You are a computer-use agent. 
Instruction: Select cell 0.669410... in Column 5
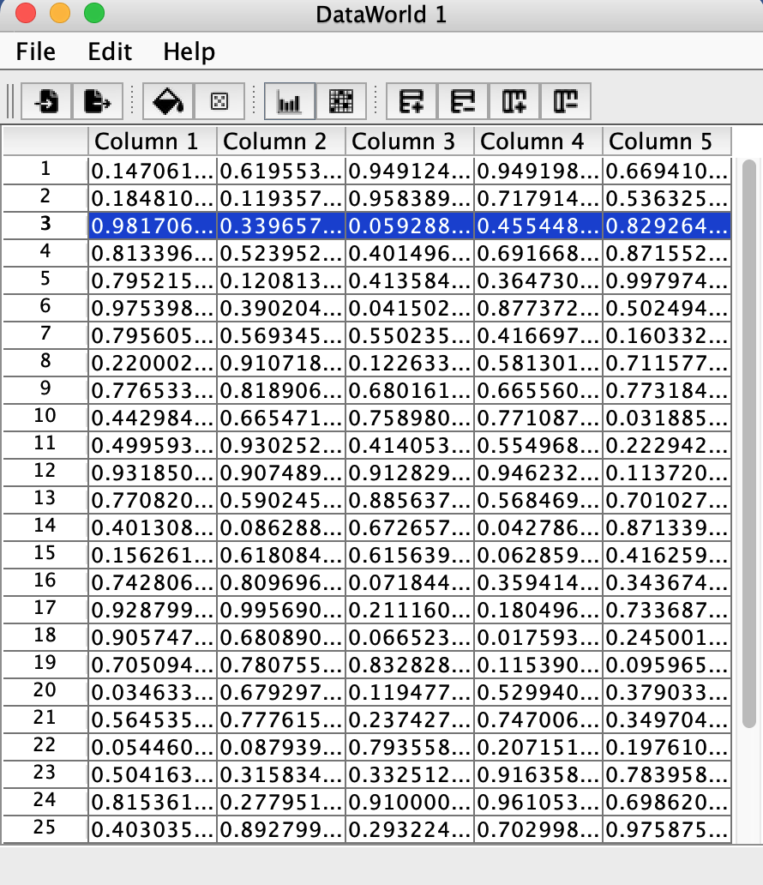click(x=667, y=171)
